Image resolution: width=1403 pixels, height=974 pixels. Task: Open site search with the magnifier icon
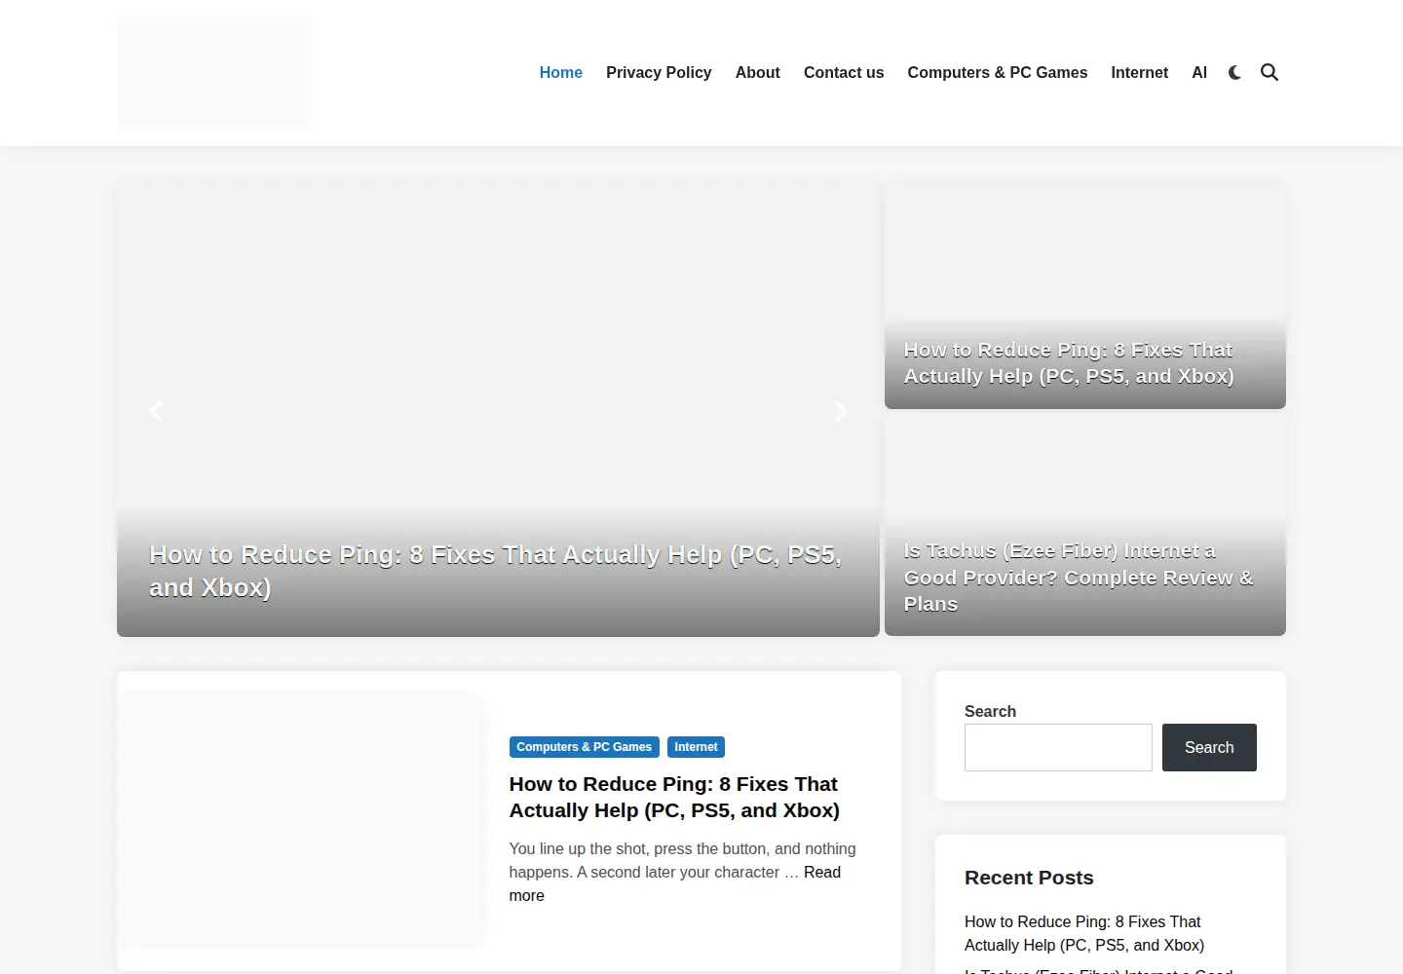(x=1270, y=72)
